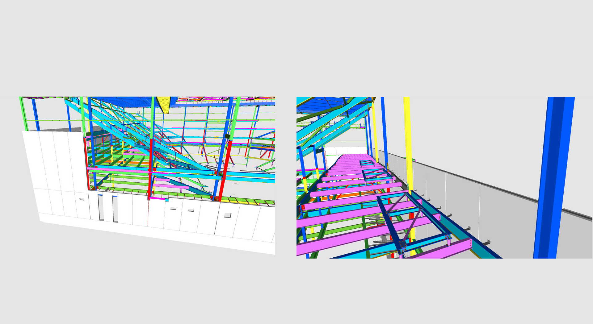Open the right walkway beam model view
This screenshot has height=324, width=593.
click(445, 178)
